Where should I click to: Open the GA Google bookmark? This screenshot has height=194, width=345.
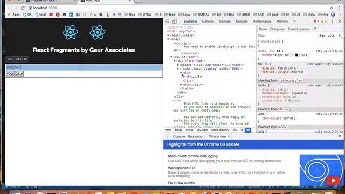pyautogui.click(x=27, y=15)
